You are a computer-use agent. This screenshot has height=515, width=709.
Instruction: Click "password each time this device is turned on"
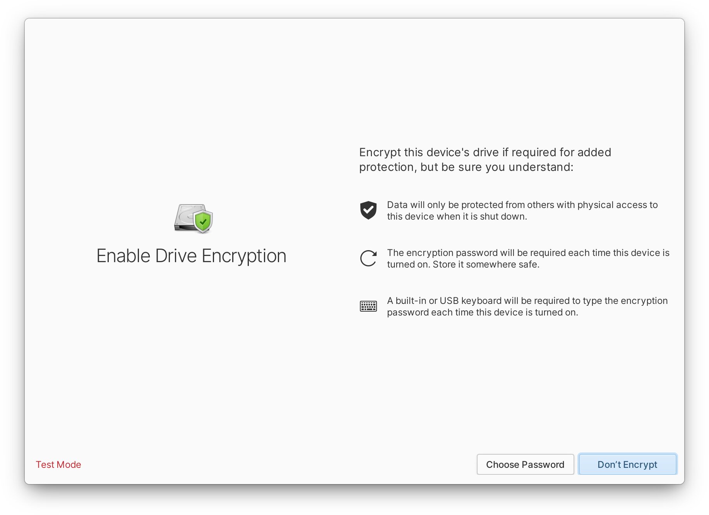click(x=482, y=312)
